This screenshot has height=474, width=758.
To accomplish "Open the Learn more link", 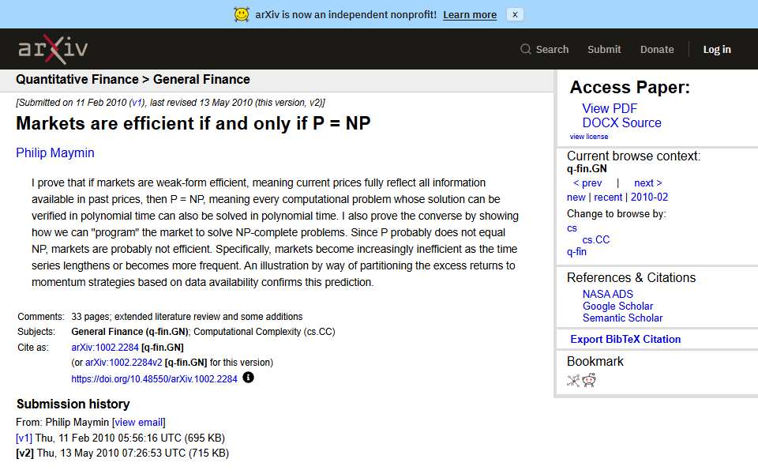I will [469, 15].
